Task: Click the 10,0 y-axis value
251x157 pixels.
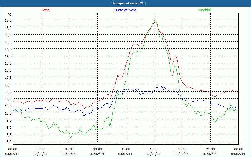Action: pos(8,113)
